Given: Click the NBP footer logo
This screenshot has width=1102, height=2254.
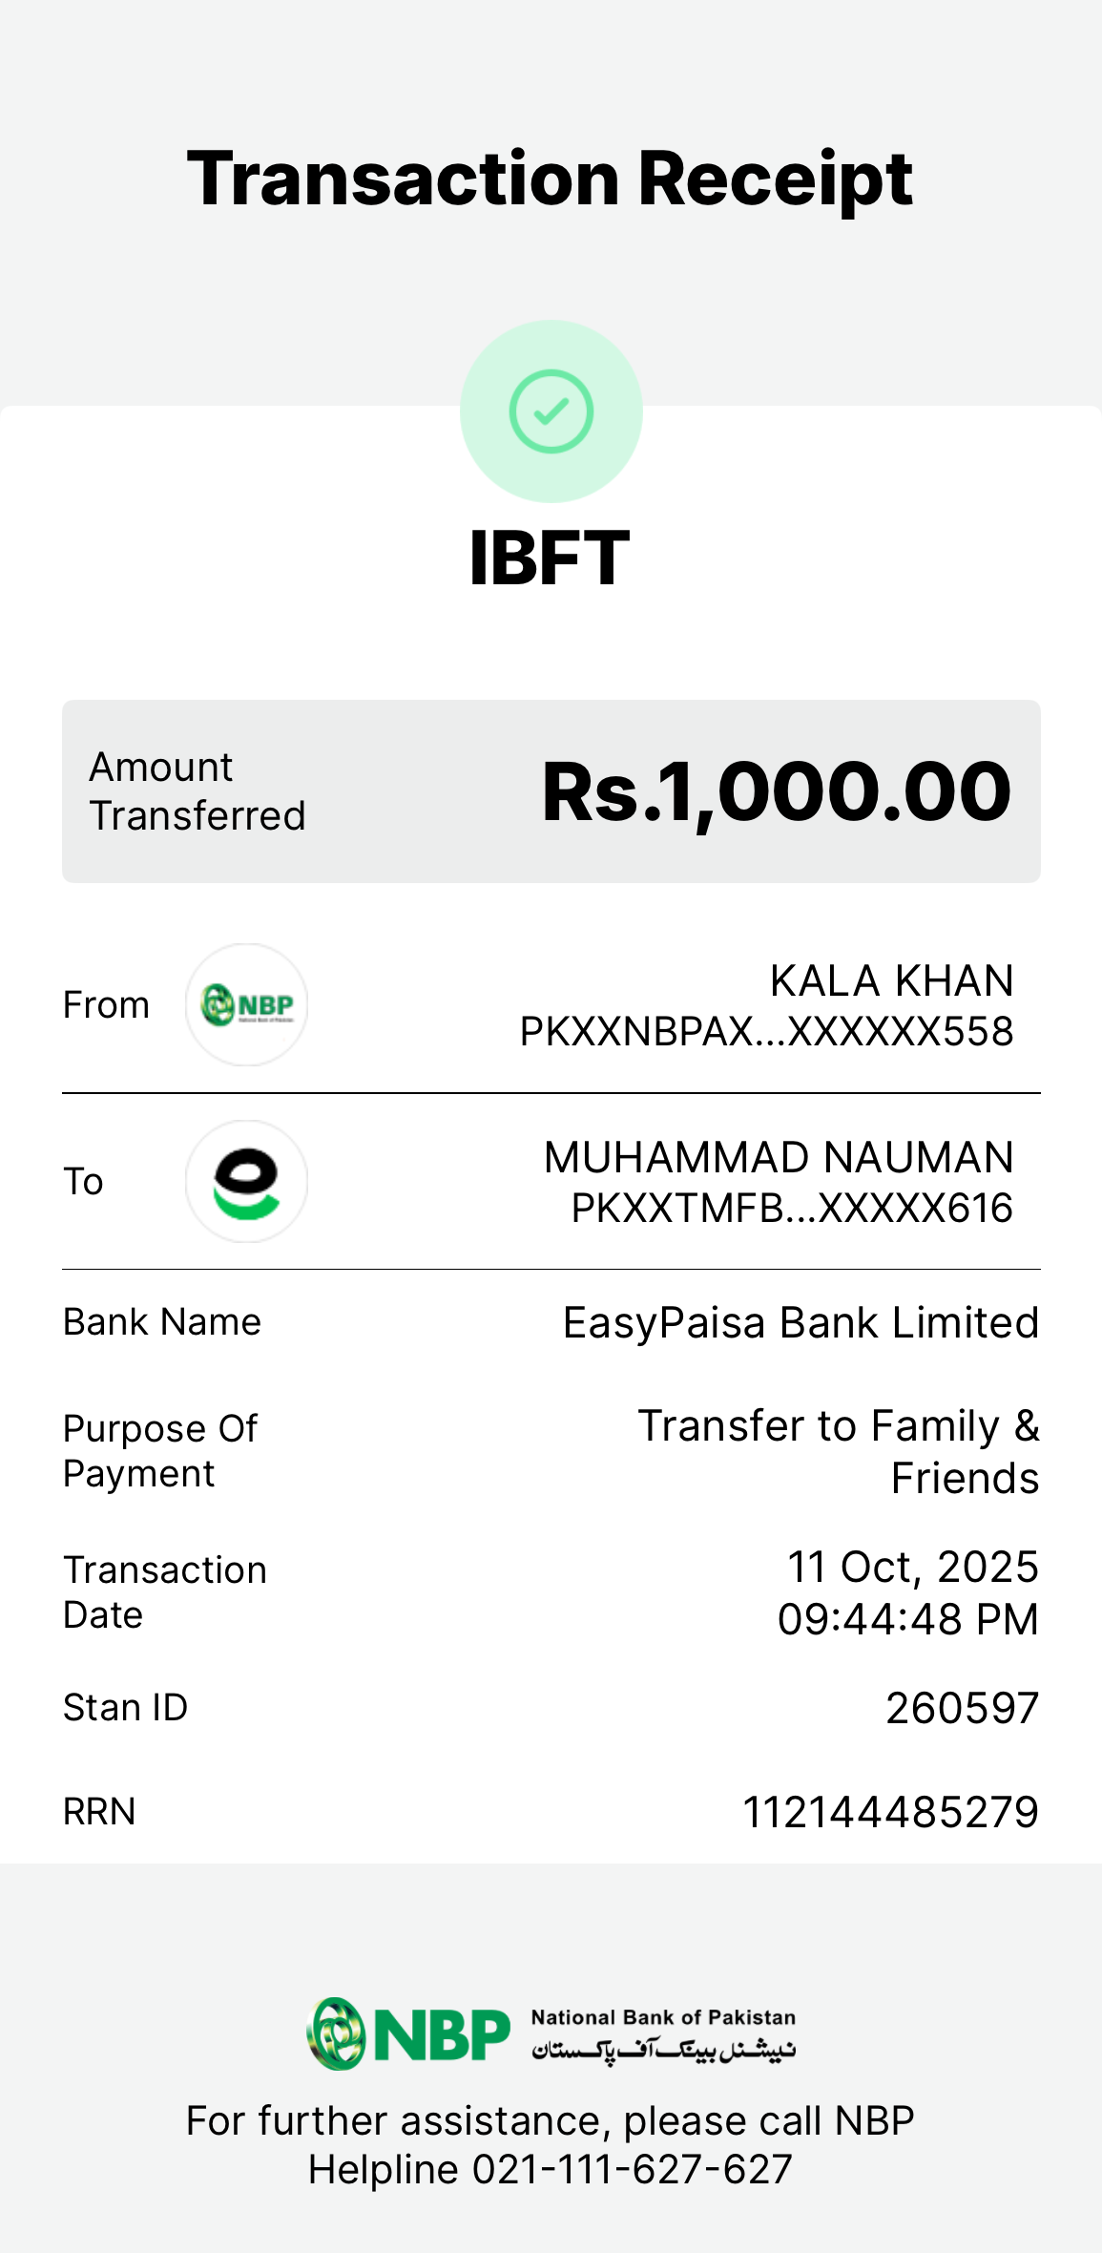Looking at the screenshot, I should tap(408, 2033).
